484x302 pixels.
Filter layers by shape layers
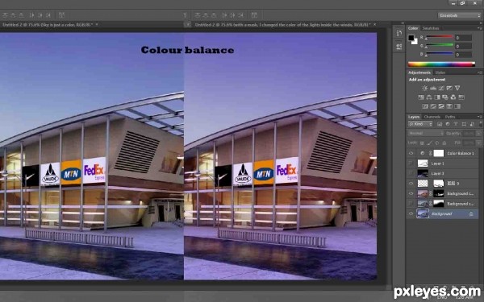[x=464, y=124]
